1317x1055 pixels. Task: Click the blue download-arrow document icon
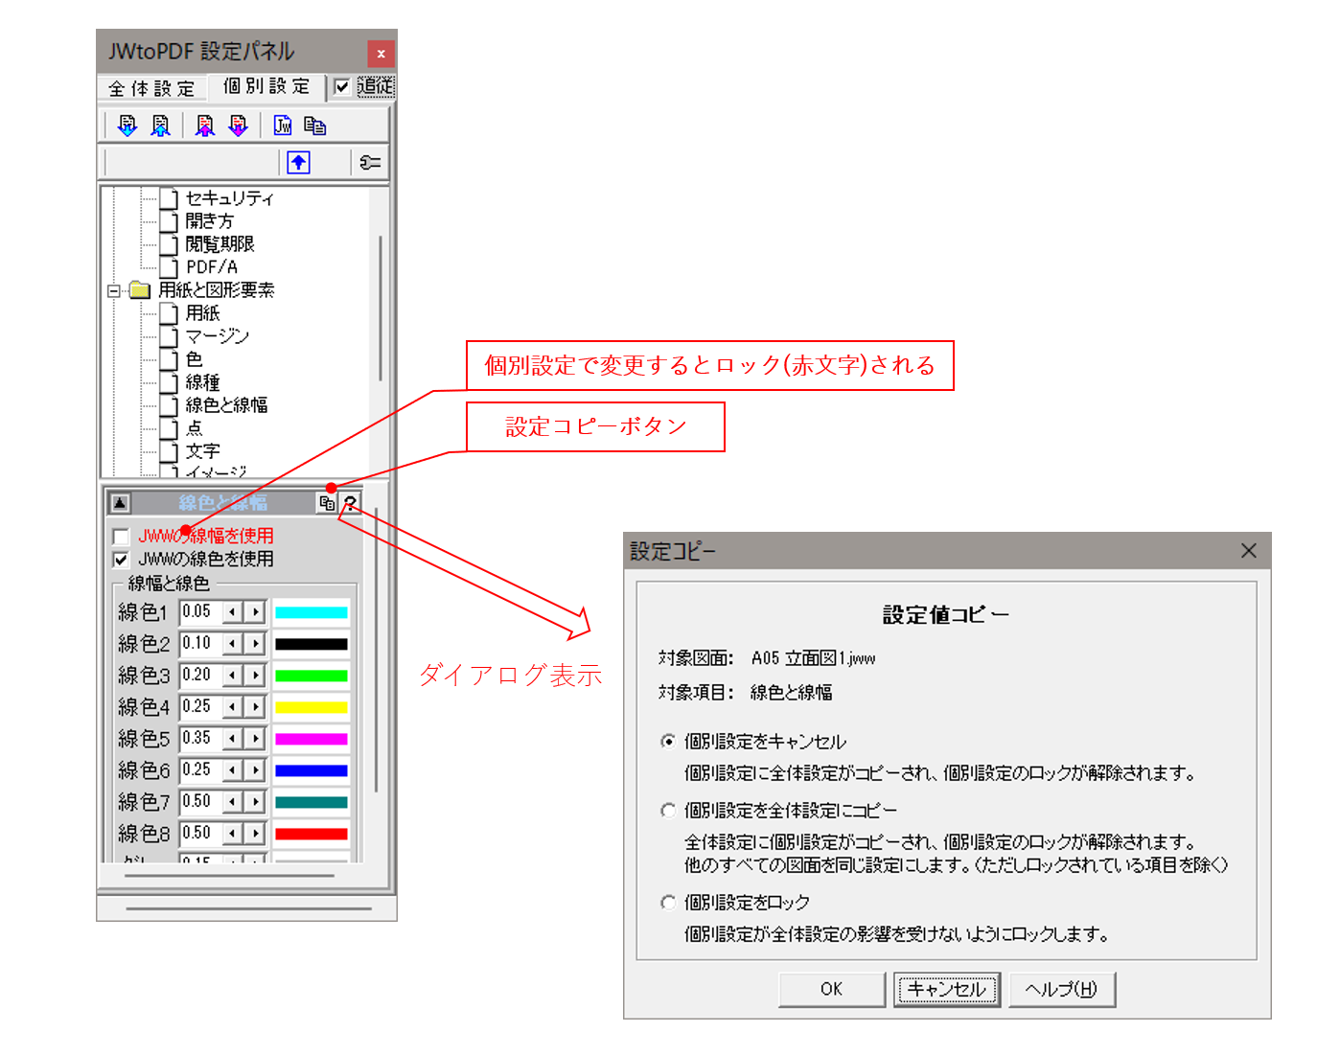point(126,125)
